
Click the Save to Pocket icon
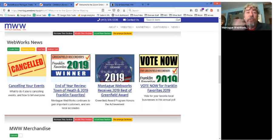coord(114,10)
